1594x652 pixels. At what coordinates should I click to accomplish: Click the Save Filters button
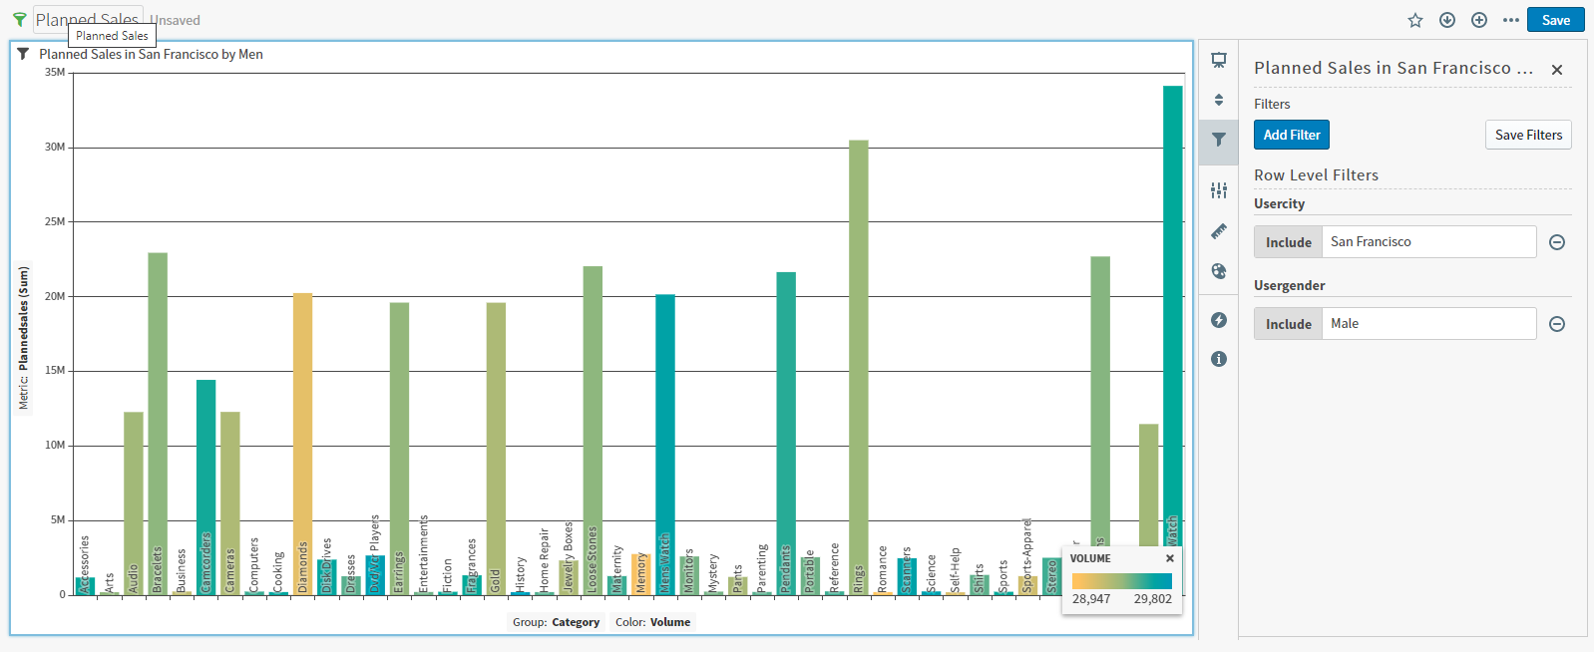[1527, 135]
